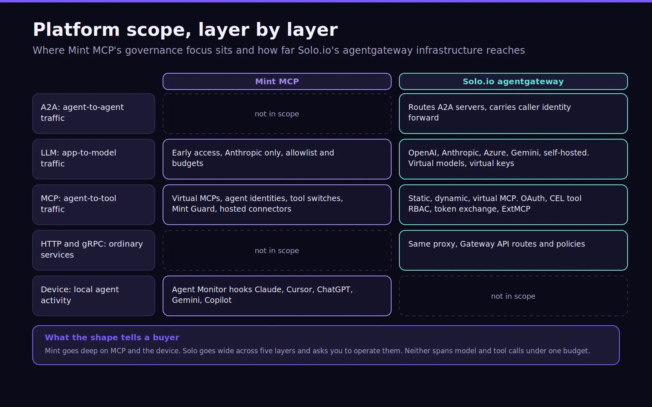Click 'Agent Monitor hooks Claude, Cursor, ChatGPT' cell
Image resolution: width=652 pixels, height=407 pixels.
pos(277,296)
